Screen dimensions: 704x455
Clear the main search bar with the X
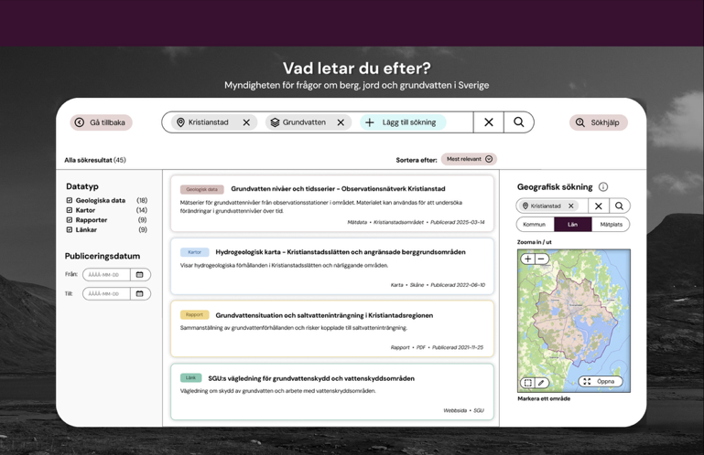tap(489, 122)
